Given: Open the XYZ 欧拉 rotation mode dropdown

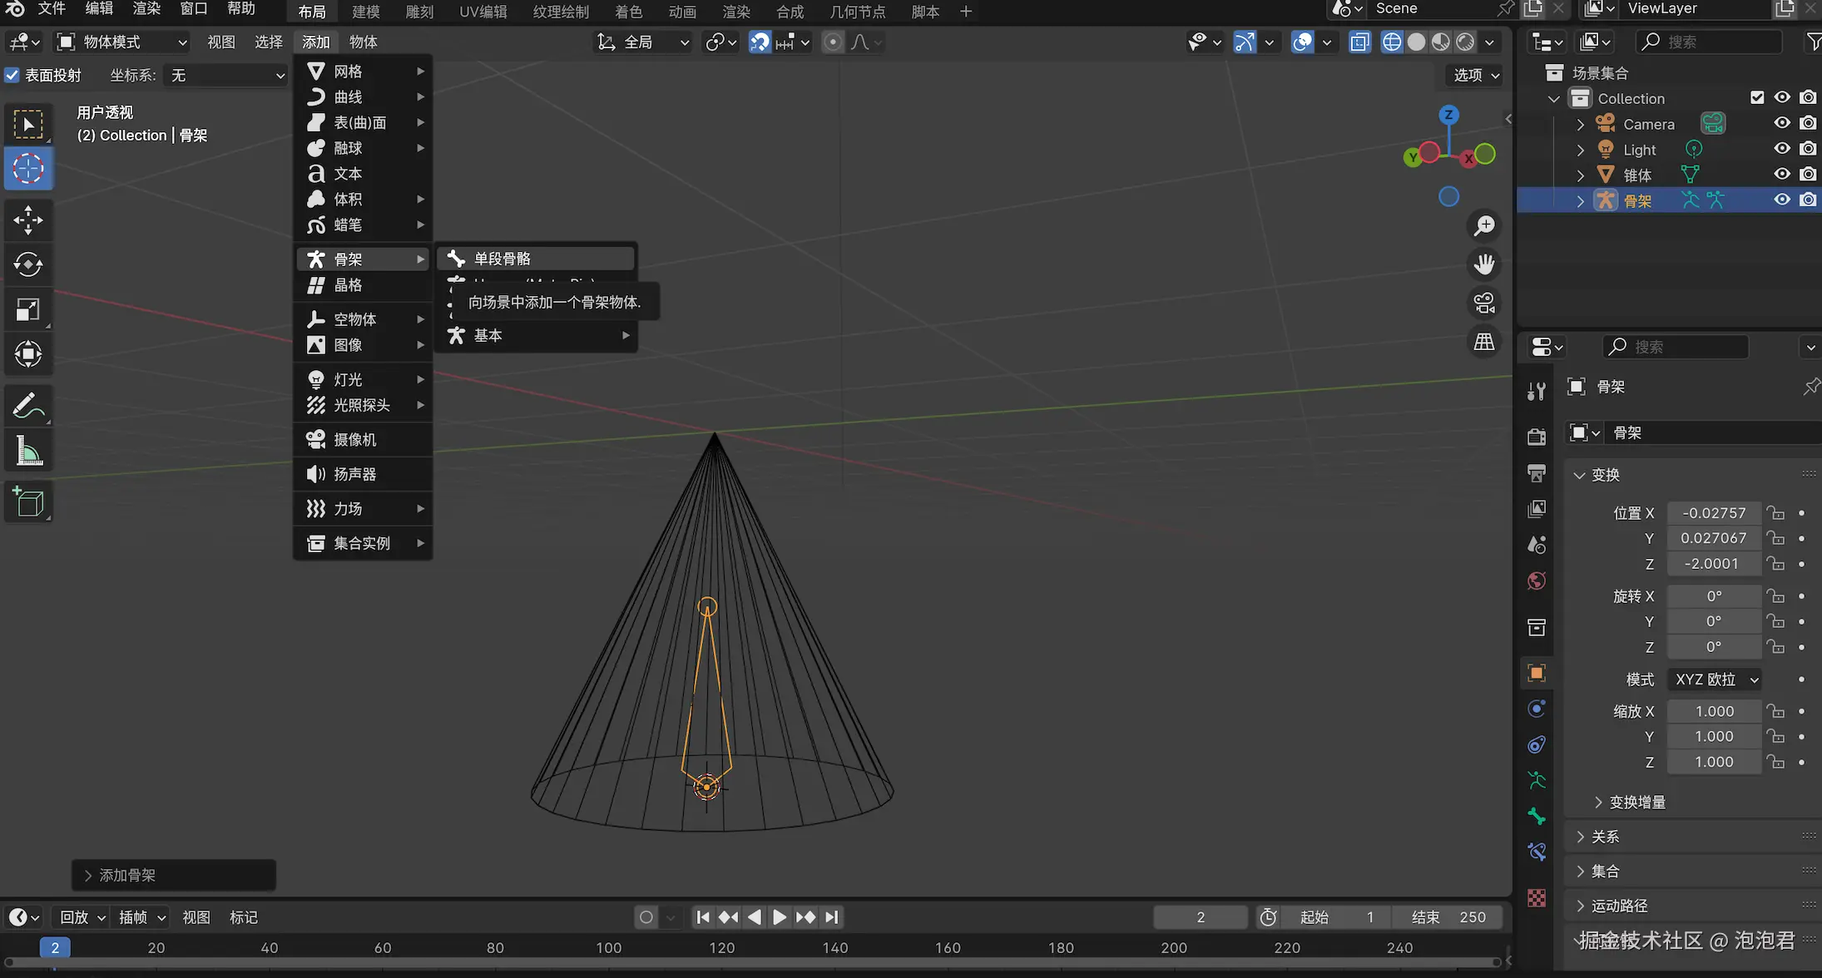Looking at the screenshot, I should pos(1715,679).
